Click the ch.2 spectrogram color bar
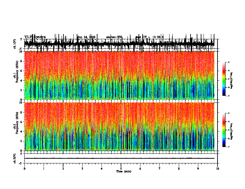245x189 pixels. tap(224, 130)
